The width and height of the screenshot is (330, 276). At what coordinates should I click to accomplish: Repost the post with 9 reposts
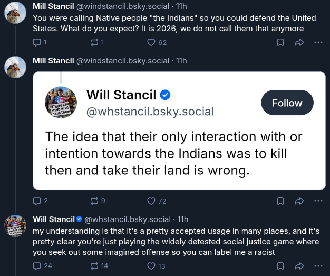tap(94, 201)
